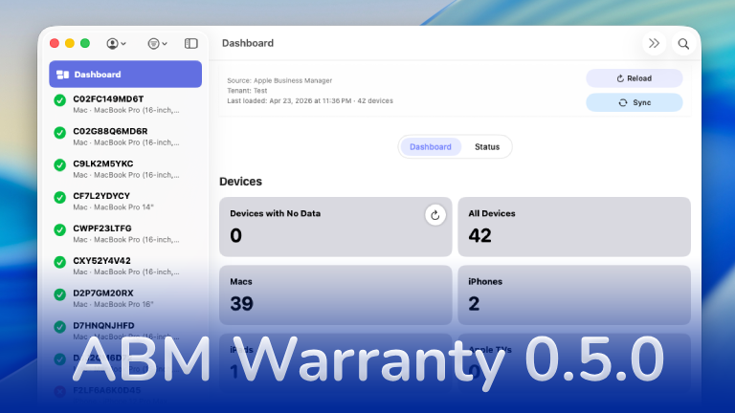Viewport: 735px width, 413px height.
Task: Click the search magnifier icon
Action: click(683, 43)
